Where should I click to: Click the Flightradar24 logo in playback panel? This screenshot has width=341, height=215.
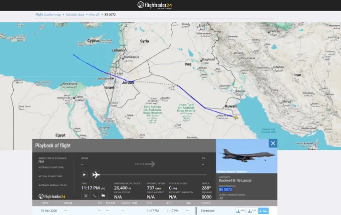click(x=52, y=196)
